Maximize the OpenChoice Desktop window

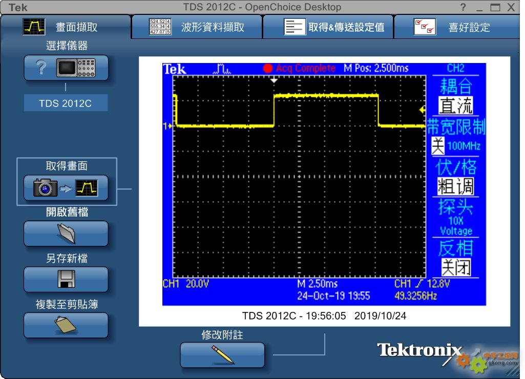click(495, 7)
